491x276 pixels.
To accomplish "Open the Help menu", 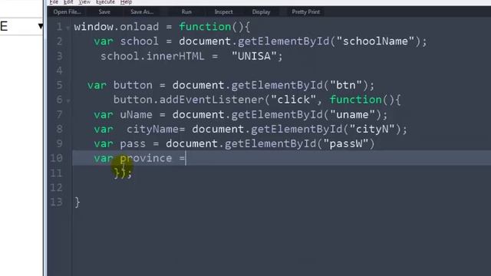I will (x=126, y=2).
